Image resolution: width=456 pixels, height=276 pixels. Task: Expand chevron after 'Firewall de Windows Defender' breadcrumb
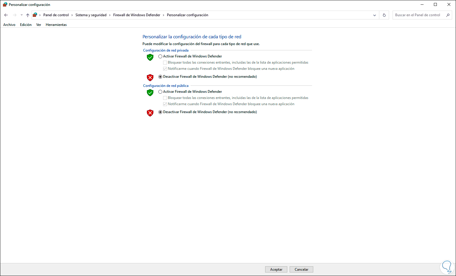point(164,15)
